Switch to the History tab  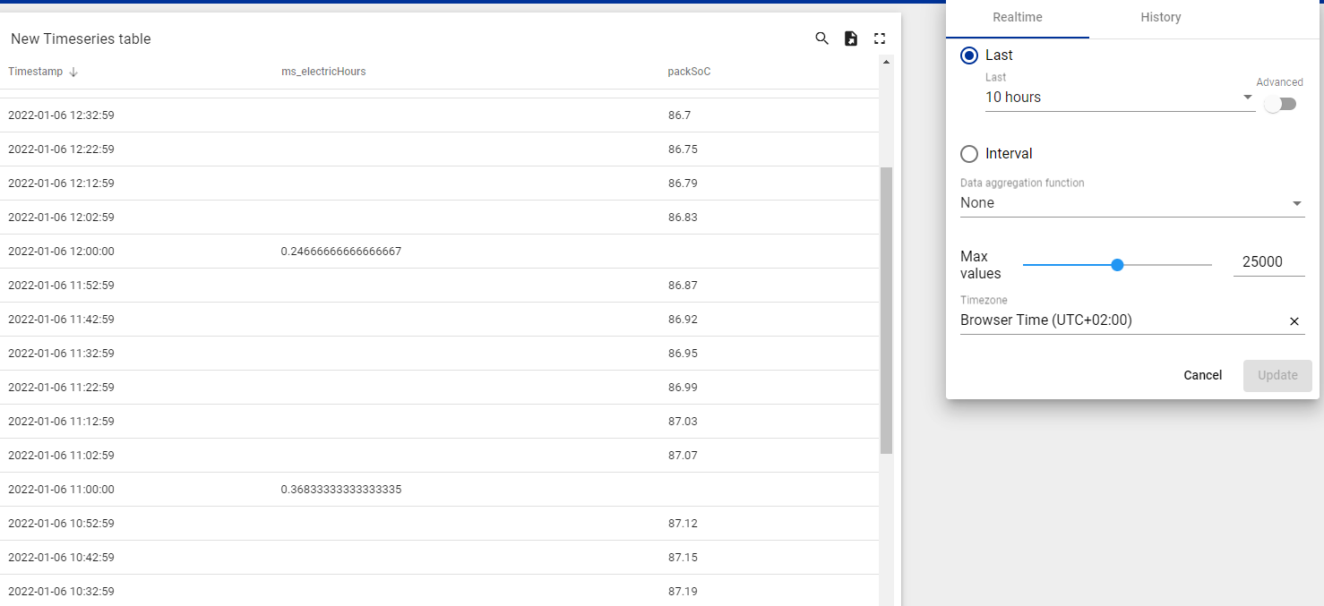pyautogui.click(x=1160, y=17)
